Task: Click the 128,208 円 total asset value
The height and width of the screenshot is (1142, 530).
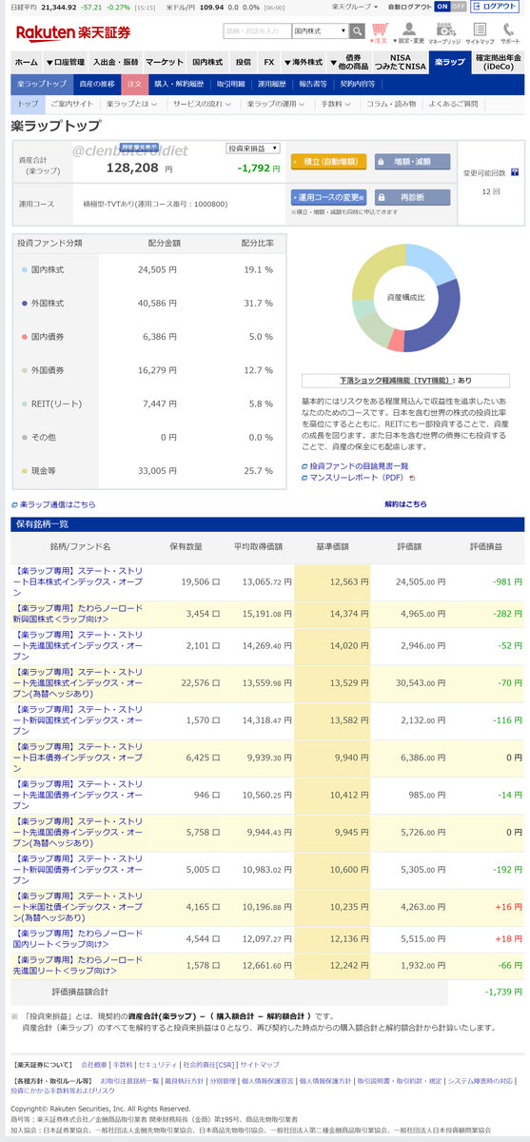Action: tap(139, 167)
